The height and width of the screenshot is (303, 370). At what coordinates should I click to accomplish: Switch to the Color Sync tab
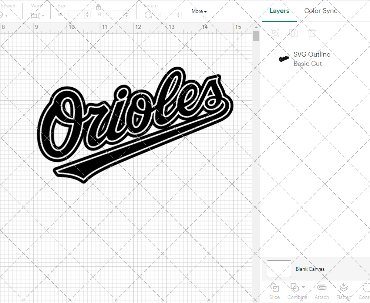[321, 11]
